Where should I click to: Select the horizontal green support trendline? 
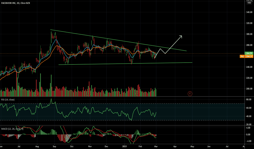[125, 64]
